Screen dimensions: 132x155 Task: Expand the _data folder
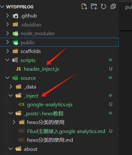tap(11, 87)
